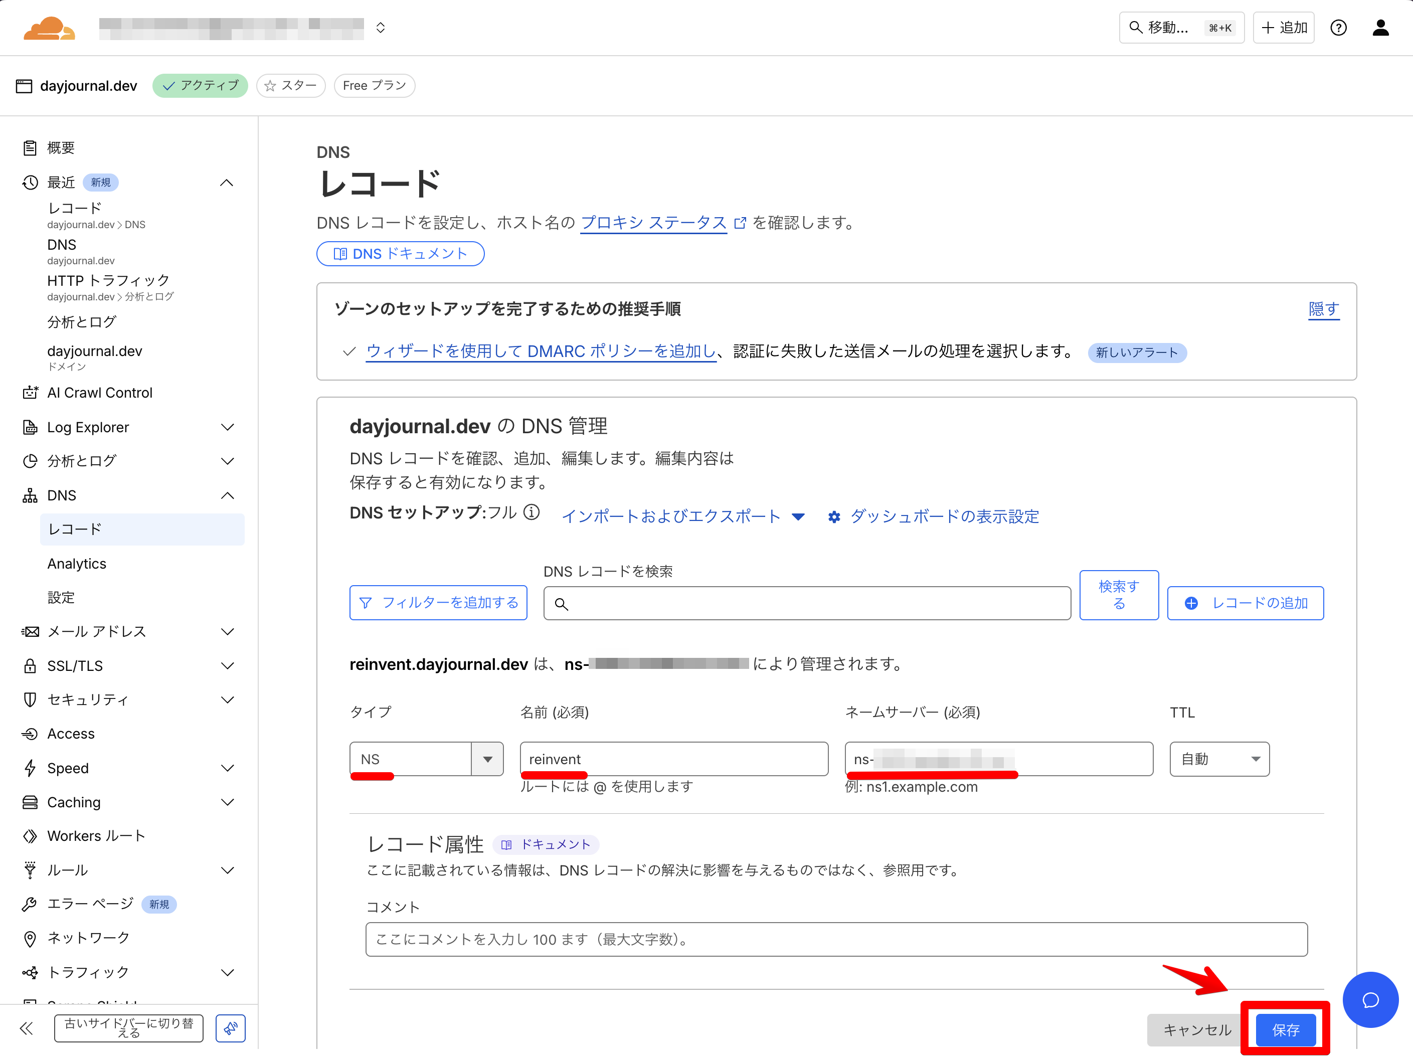Open Analytics under DNS menu

pyautogui.click(x=77, y=563)
